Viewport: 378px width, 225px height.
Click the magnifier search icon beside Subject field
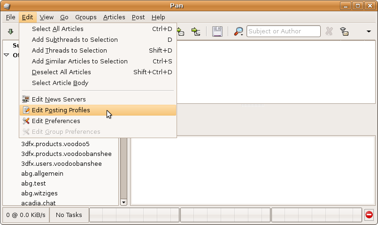[239, 31]
